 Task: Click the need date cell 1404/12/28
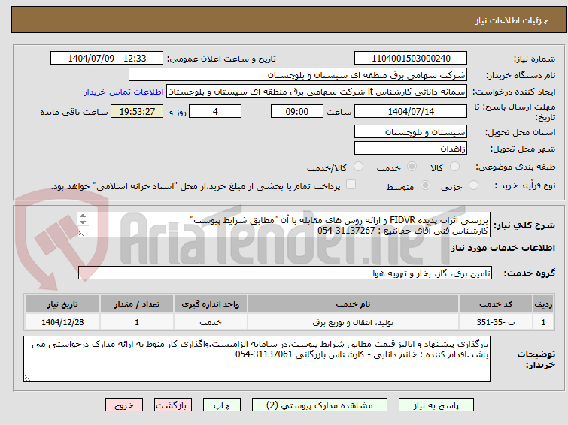pos(62,322)
